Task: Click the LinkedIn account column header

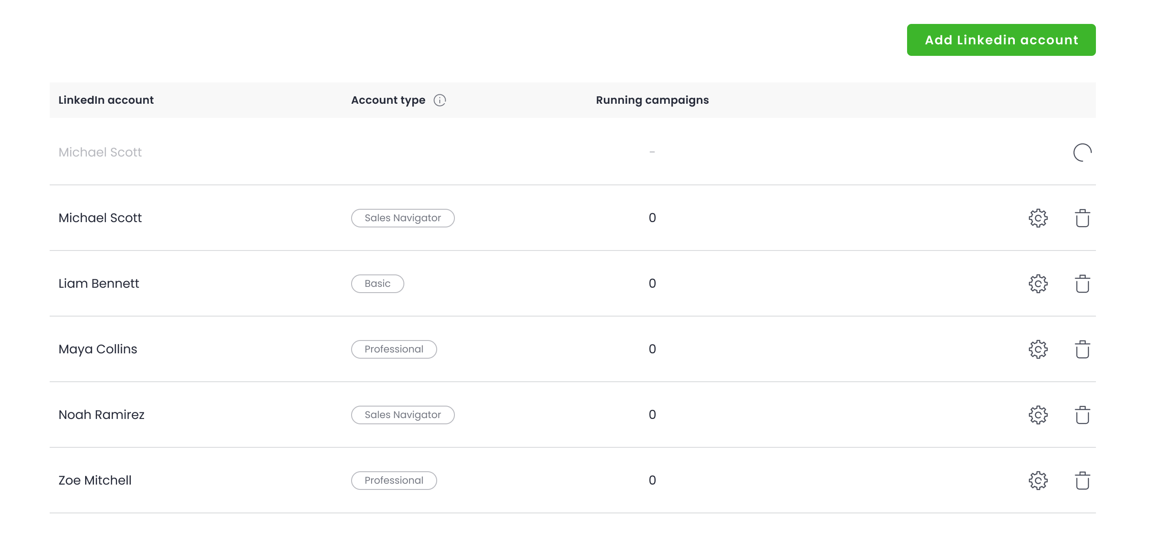Action: click(x=106, y=100)
